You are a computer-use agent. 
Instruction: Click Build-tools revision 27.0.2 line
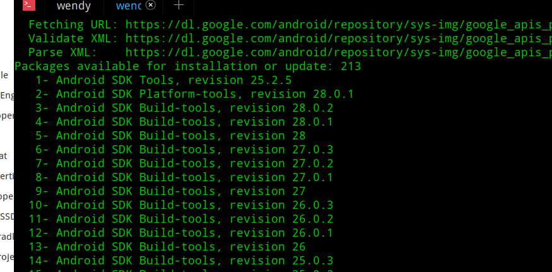[x=184, y=163]
